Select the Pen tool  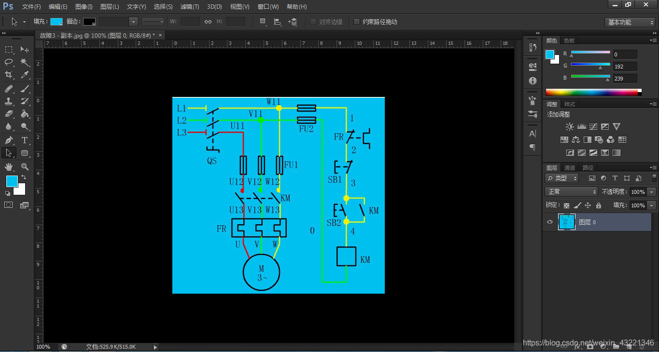[x=9, y=140]
